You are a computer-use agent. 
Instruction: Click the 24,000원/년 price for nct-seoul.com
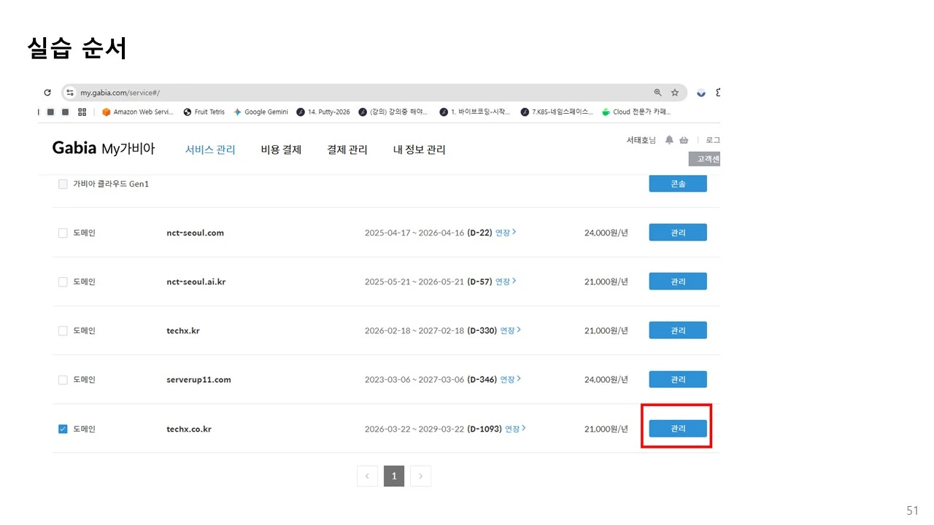point(606,233)
